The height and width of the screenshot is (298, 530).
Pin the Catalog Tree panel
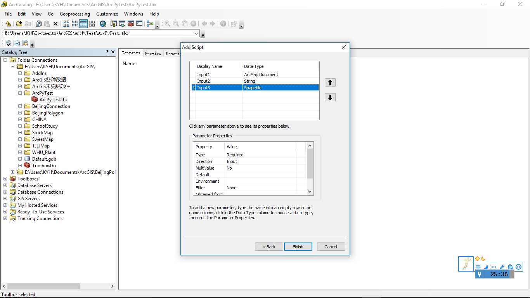coord(107,52)
